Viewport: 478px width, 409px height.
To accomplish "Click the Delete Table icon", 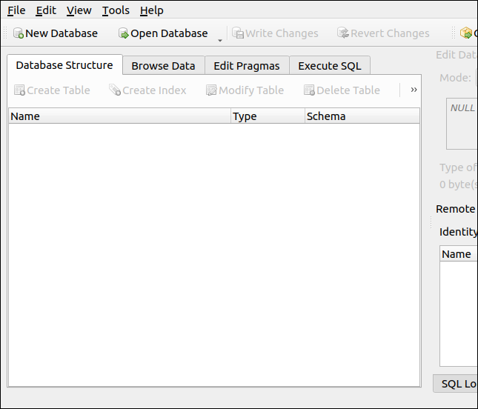I will click(309, 90).
